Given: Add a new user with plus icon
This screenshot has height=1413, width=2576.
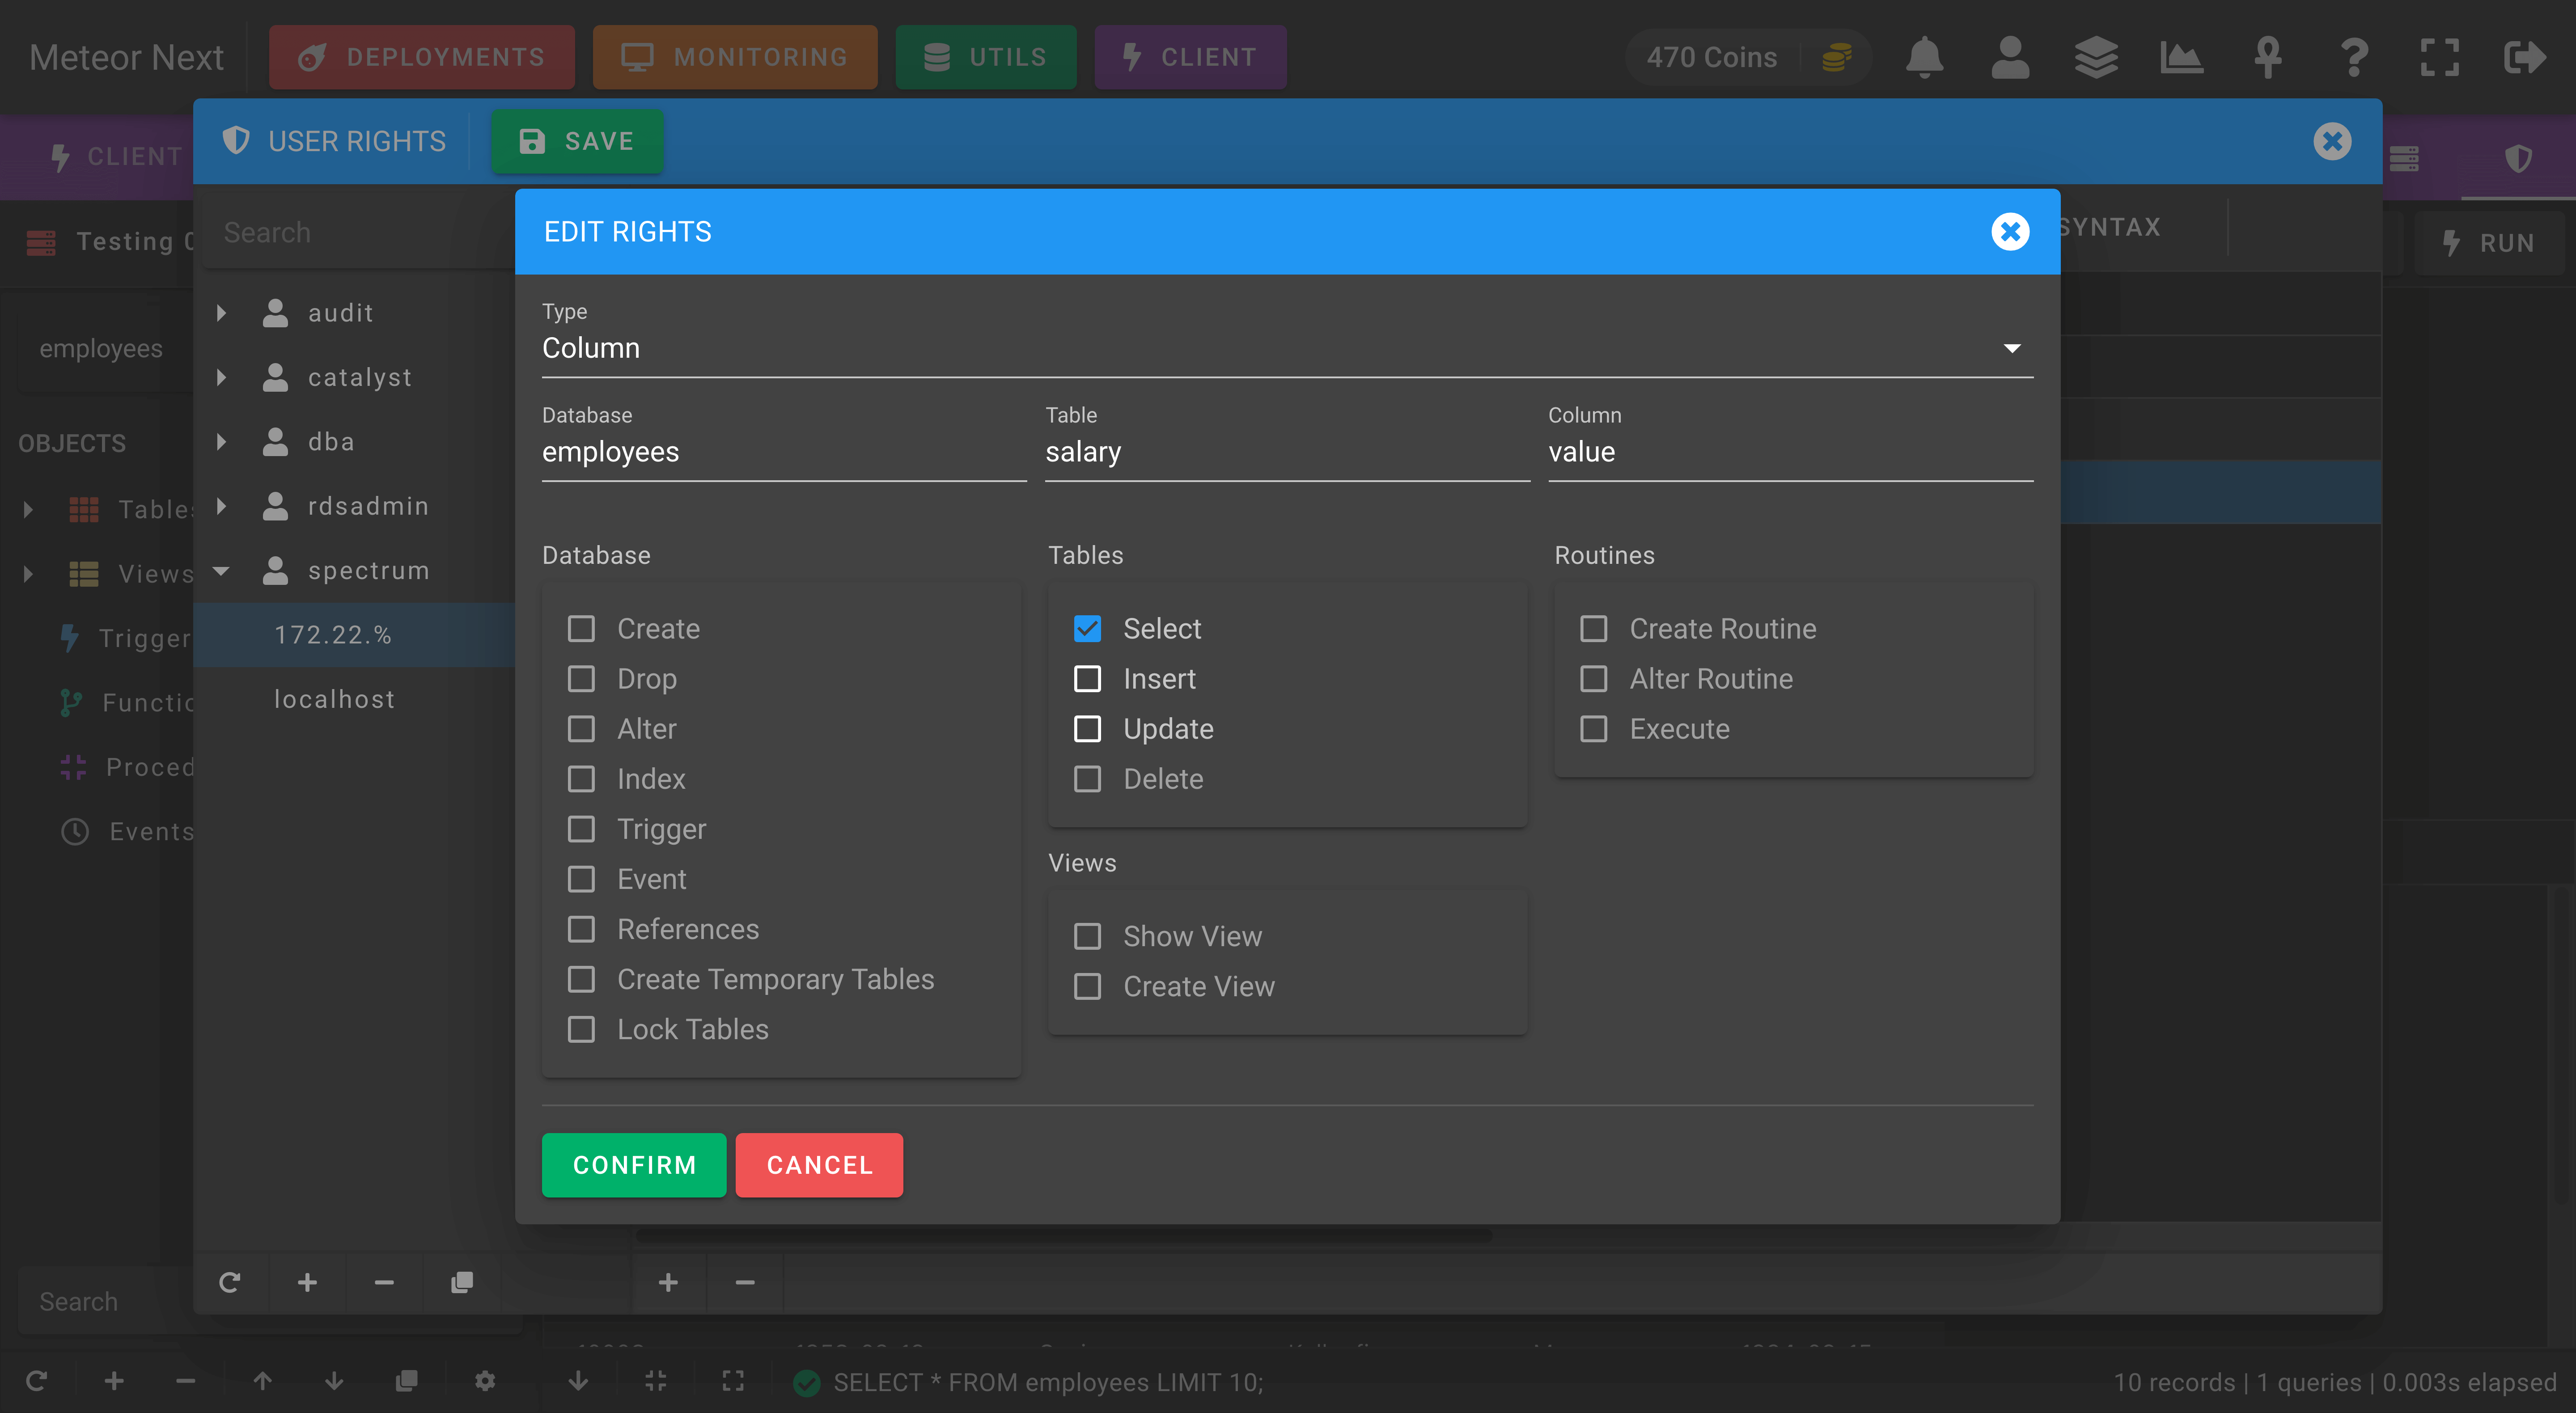Looking at the screenshot, I should [x=307, y=1282].
